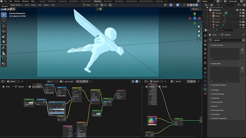Hide the Camera object in outliner
The height and width of the screenshot is (138, 246).
point(241,13)
